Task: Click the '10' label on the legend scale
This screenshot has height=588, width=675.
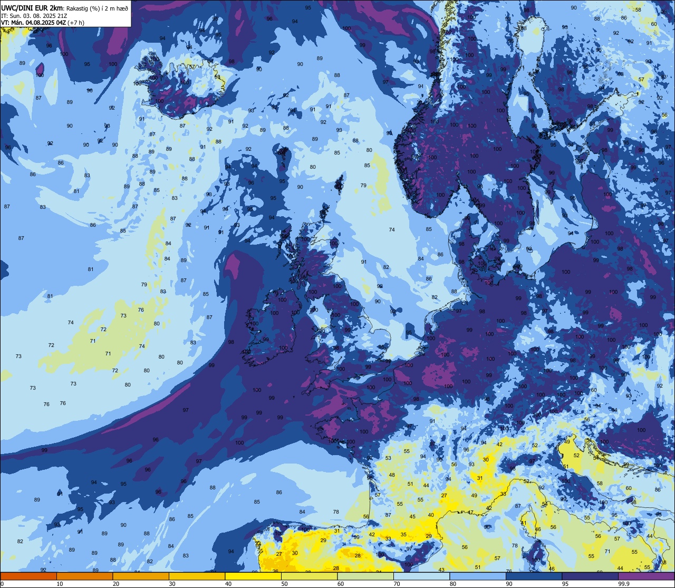Action: pyautogui.click(x=60, y=584)
